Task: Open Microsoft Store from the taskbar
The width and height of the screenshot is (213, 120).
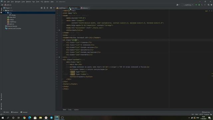Action: (35, 118)
